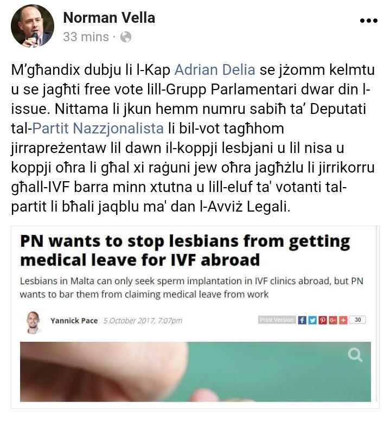Screen dimensions: 390x421
Task: Open the Norman Vella profile name
Action: click(109, 18)
